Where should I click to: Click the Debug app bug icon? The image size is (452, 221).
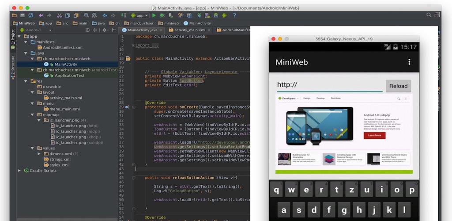pos(162,15)
